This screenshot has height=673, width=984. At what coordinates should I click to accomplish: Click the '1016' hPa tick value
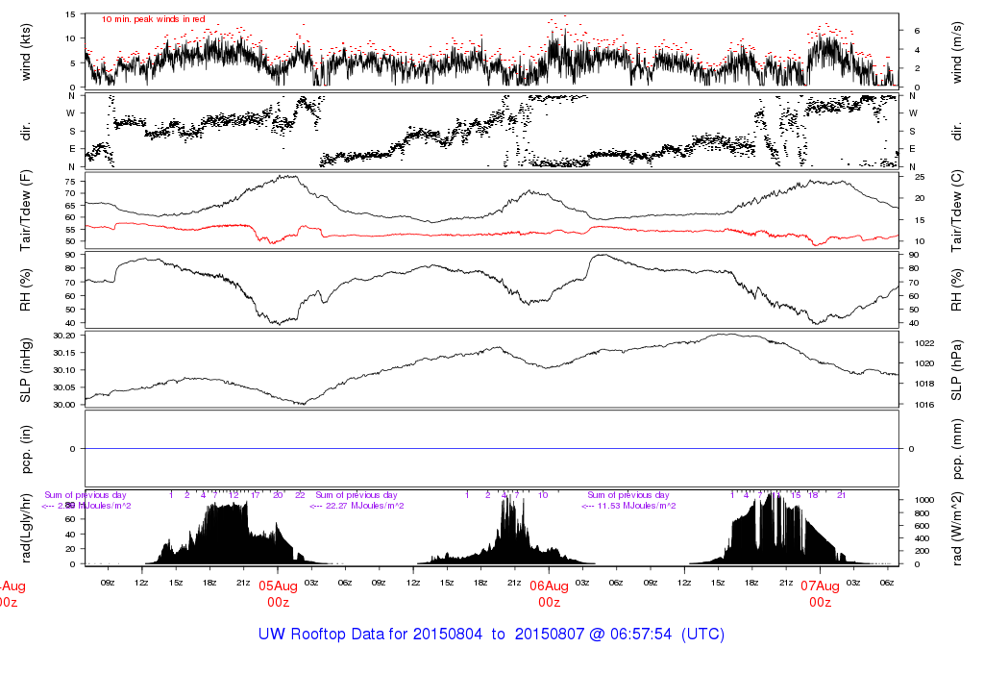pyautogui.click(x=925, y=405)
